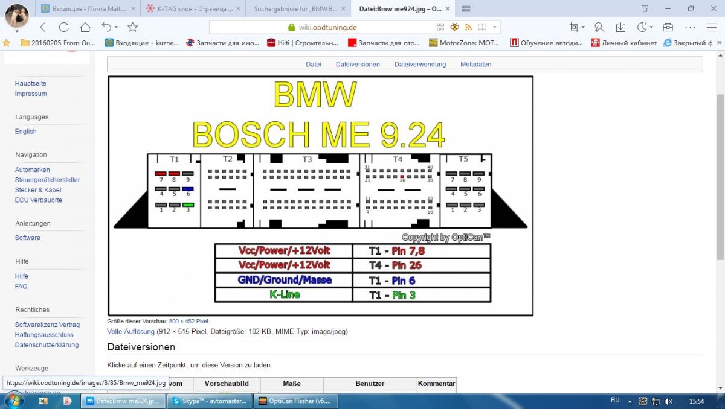This screenshot has width=725, height=409.
Task: Open the Automarken navigation link
Action: click(33, 170)
